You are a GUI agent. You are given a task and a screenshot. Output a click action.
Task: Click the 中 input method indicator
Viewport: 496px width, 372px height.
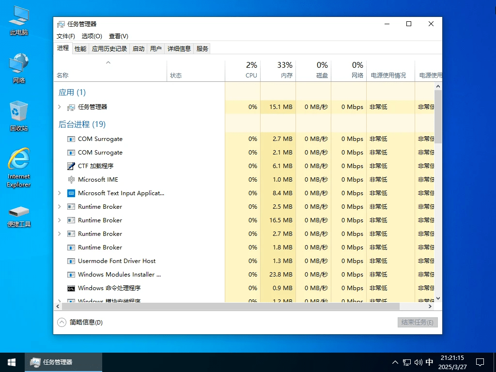point(429,362)
